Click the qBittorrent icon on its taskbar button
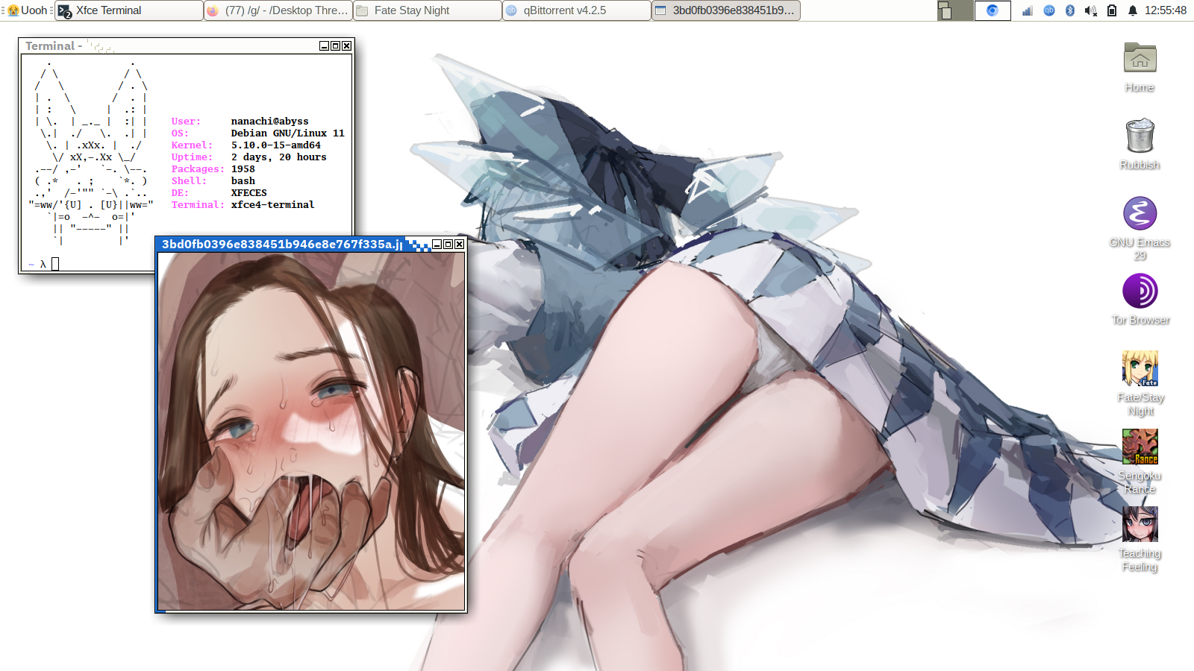Viewport: 1194px width, 671px height. coord(511,10)
